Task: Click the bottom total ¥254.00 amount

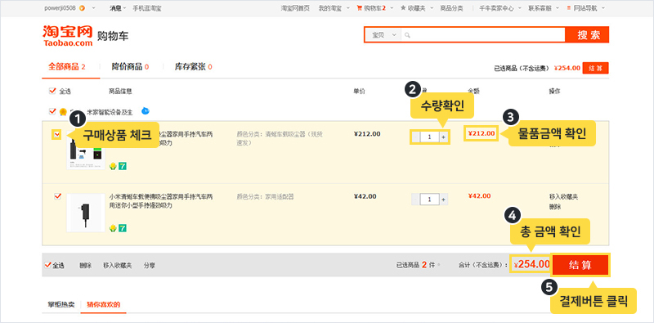Action: [x=532, y=264]
